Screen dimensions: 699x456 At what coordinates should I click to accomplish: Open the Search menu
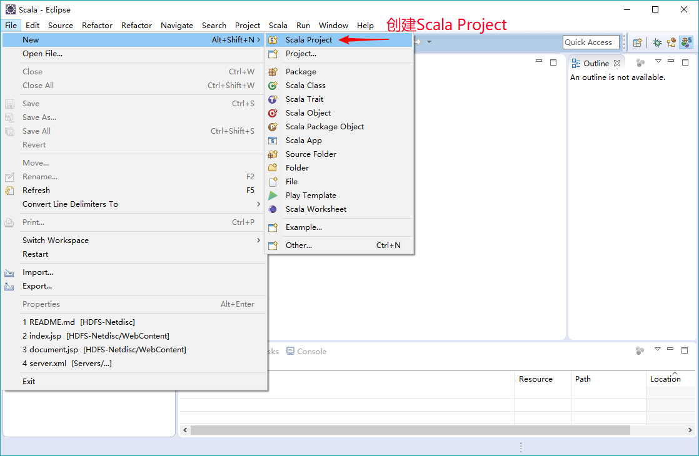coord(214,26)
